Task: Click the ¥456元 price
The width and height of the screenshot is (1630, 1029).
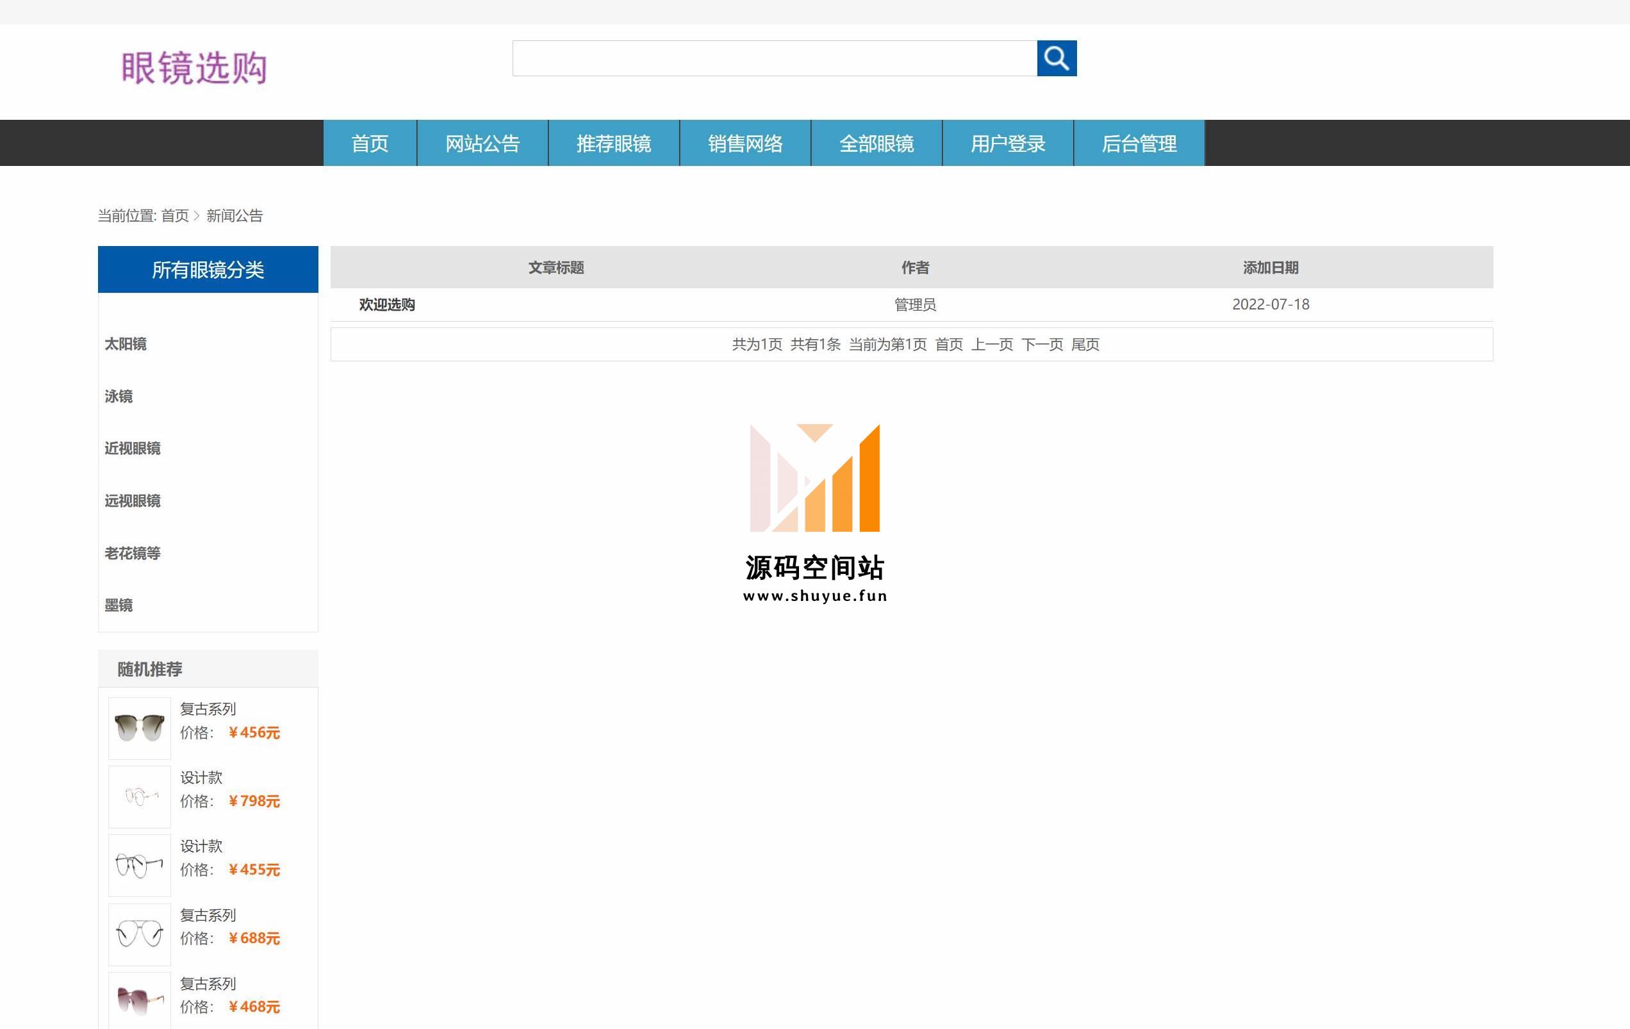Action: [254, 732]
